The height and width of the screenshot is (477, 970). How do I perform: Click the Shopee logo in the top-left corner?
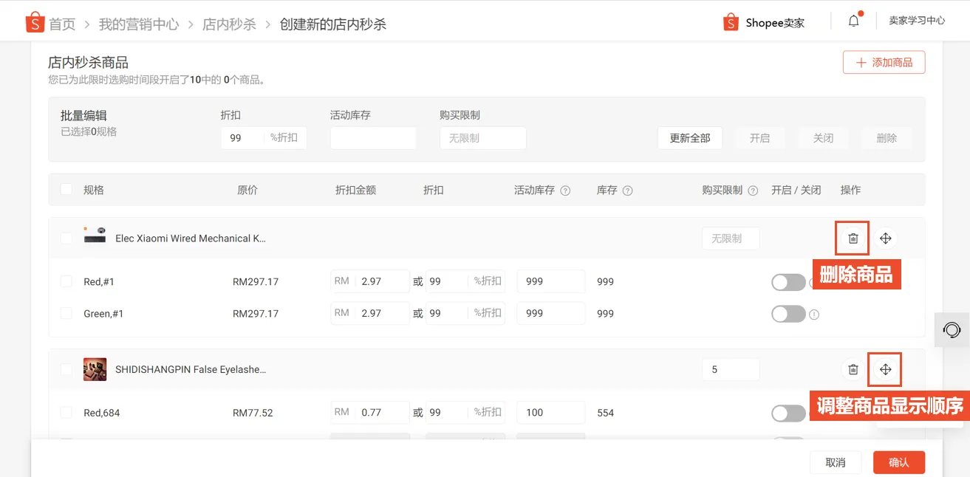34,21
